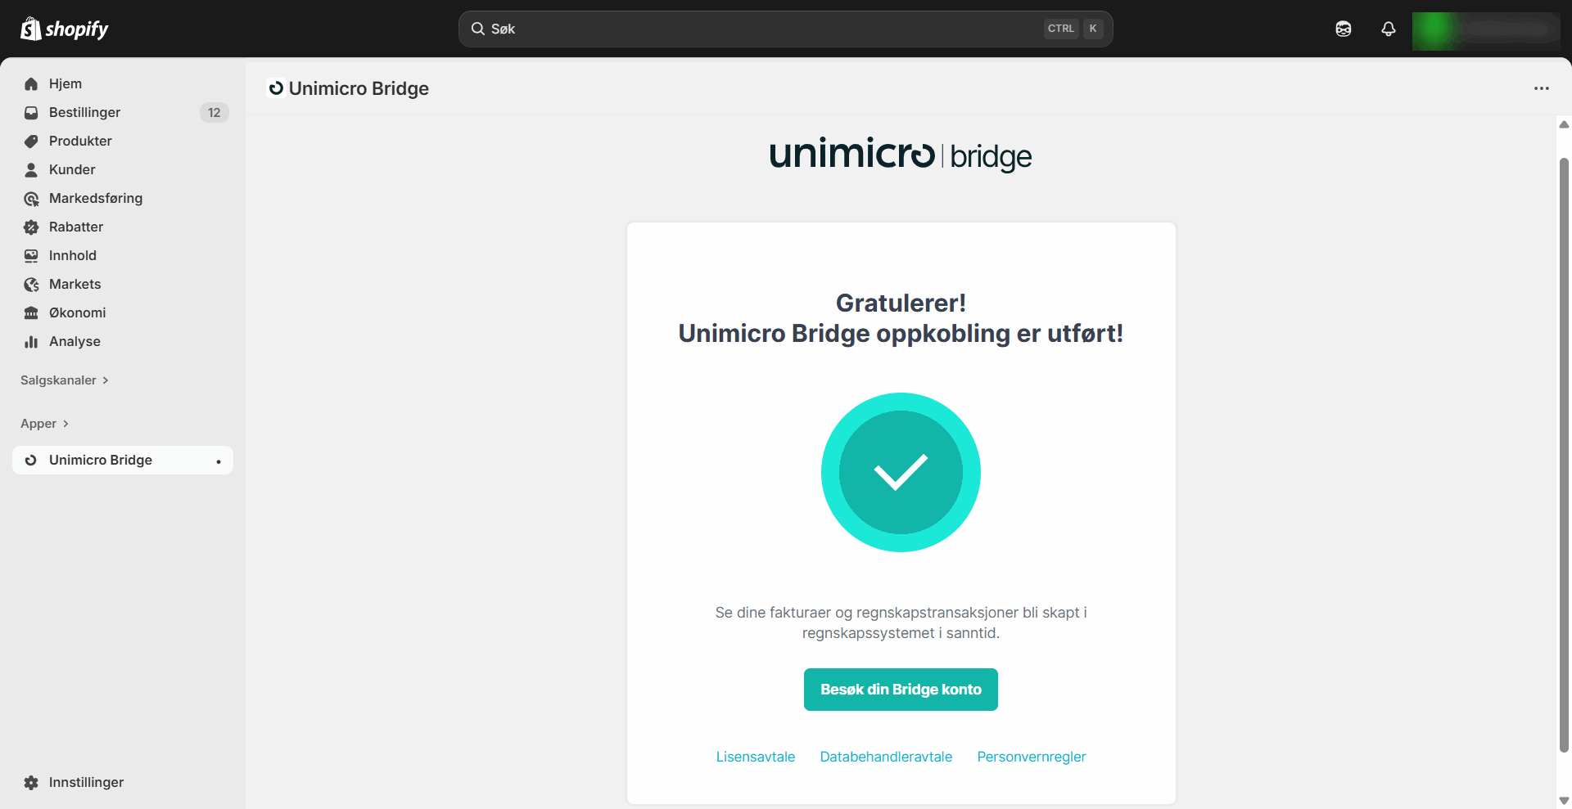1572x809 pixels.
Task: Select Unimicro Bridge under Apper
Action: coord(100,460)
